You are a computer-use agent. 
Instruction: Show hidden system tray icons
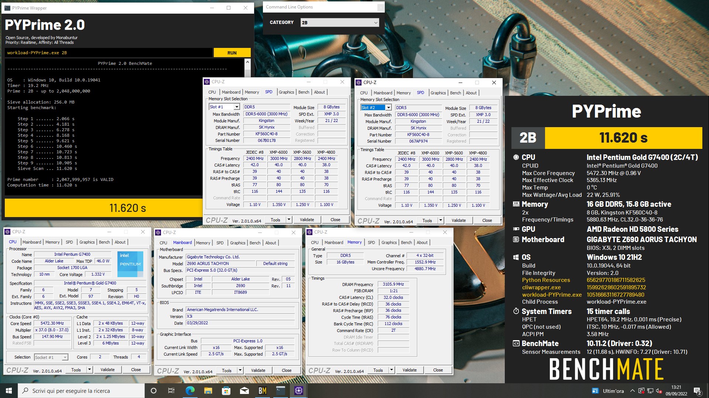[632, 391]
